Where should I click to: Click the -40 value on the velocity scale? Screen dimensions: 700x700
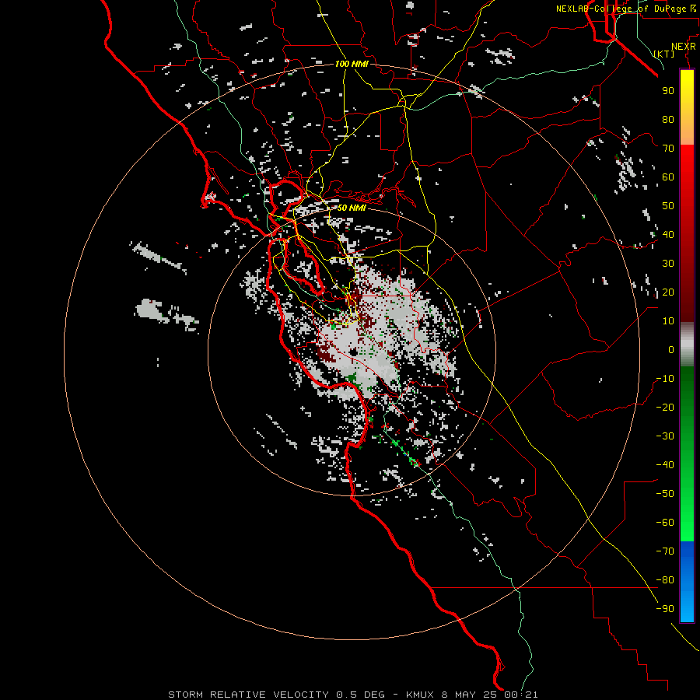tap(665, 465)
